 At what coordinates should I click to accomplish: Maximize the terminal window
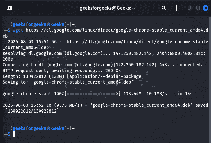tap(198, 8)
